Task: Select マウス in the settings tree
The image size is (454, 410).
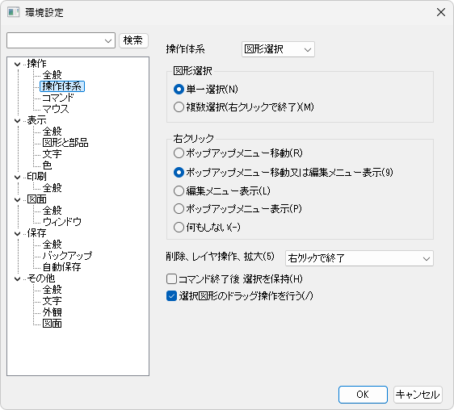Action: [x=56, y=109]
